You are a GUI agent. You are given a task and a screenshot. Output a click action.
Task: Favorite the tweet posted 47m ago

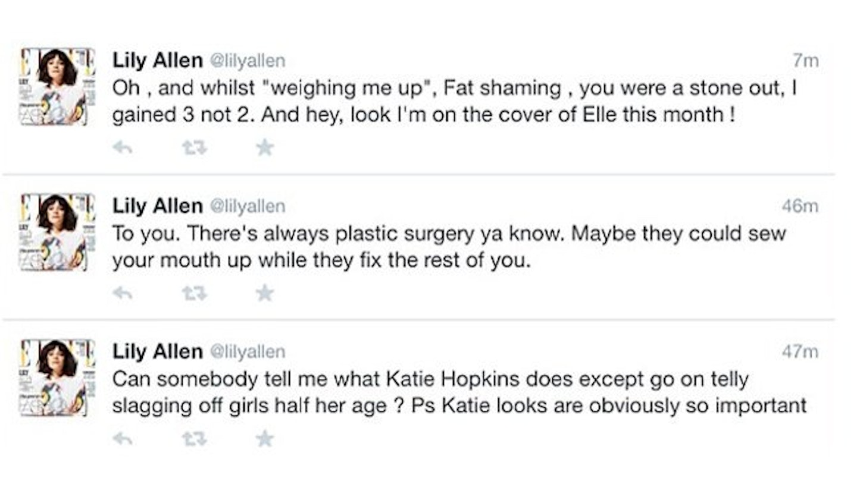coord(264,439)
